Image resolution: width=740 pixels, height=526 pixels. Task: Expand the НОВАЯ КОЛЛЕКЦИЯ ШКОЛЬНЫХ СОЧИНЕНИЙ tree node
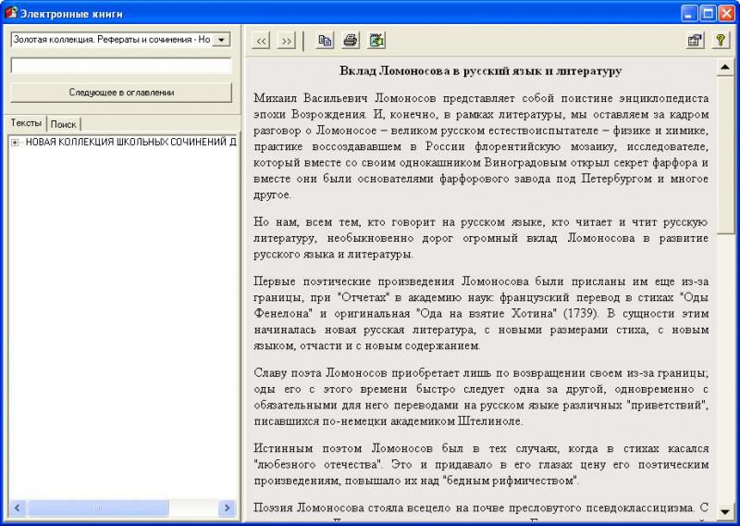point(15,143)
